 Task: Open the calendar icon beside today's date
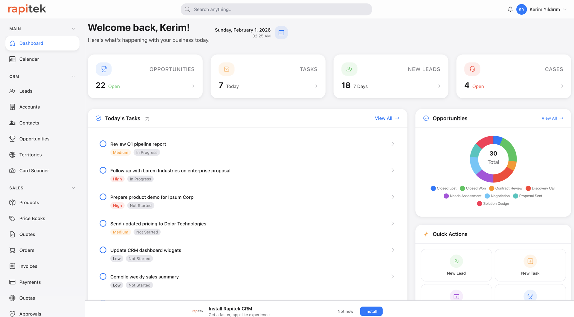[x=281, y=32]
